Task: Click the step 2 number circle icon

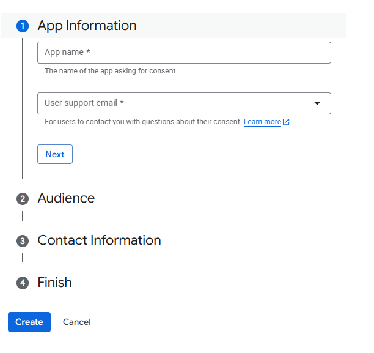Action: [23, 199]
